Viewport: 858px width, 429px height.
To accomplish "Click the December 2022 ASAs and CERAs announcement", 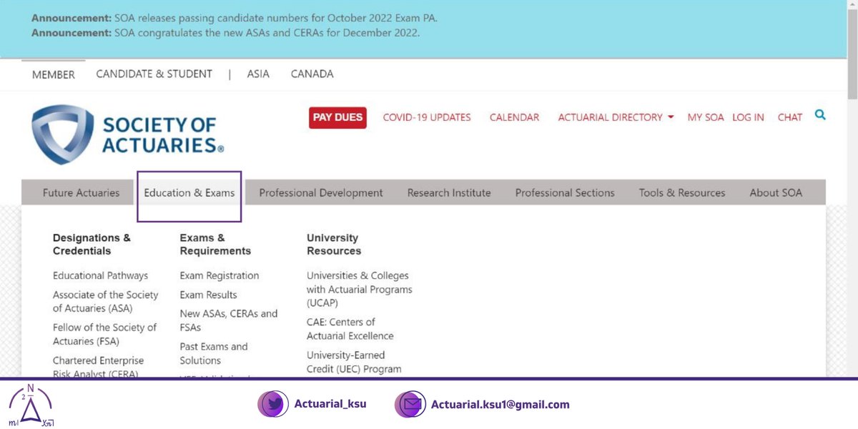I will coord(225,33).
